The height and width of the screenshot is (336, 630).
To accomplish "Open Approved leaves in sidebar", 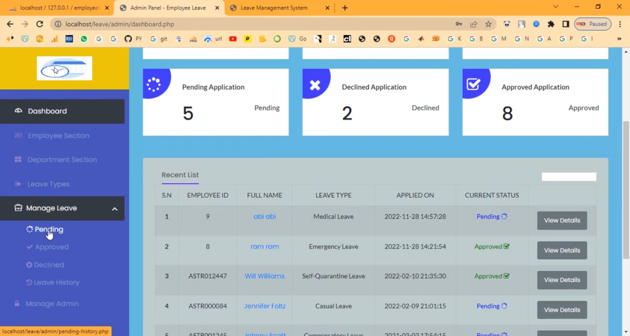I will [52, 247].
